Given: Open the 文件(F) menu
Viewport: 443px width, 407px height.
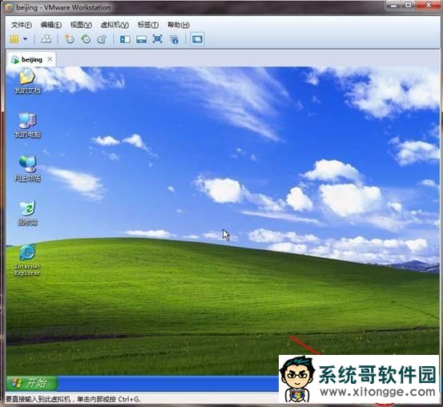Looking at the screenshot, I should point(22,25).
